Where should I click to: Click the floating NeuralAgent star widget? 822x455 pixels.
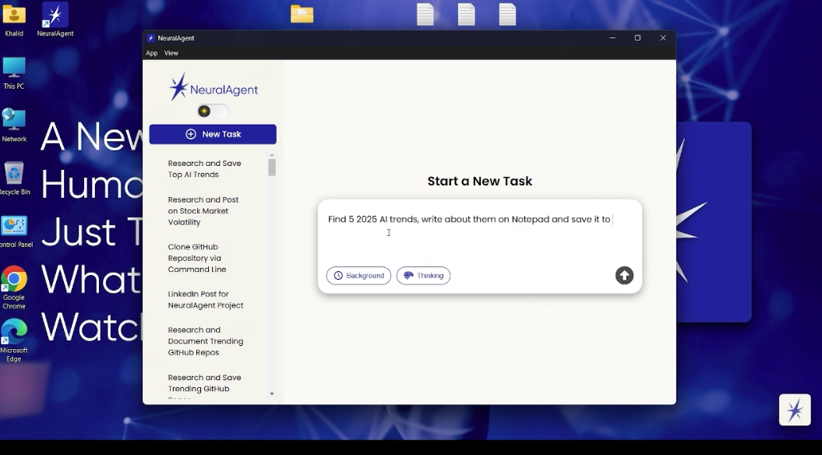794,410
